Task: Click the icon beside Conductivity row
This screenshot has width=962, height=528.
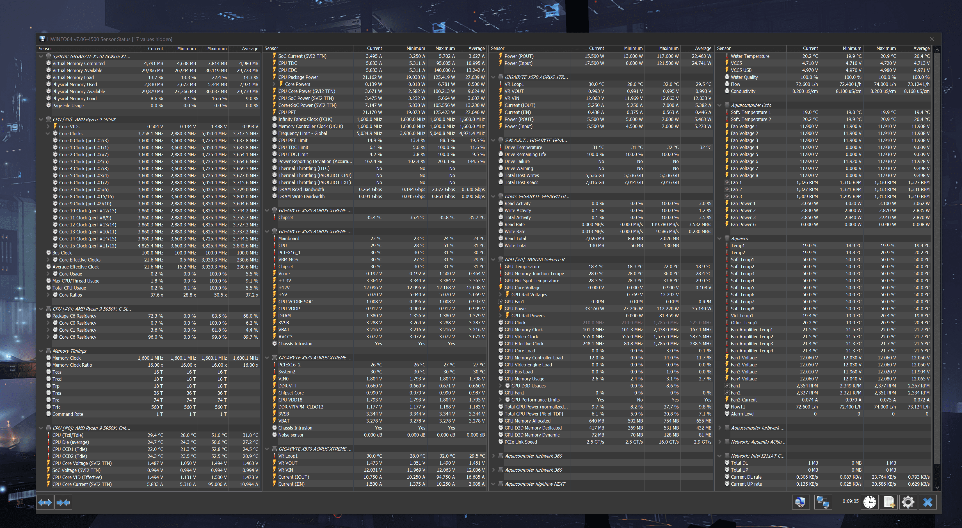Action: pyautogui.click(x=727, y=91)
